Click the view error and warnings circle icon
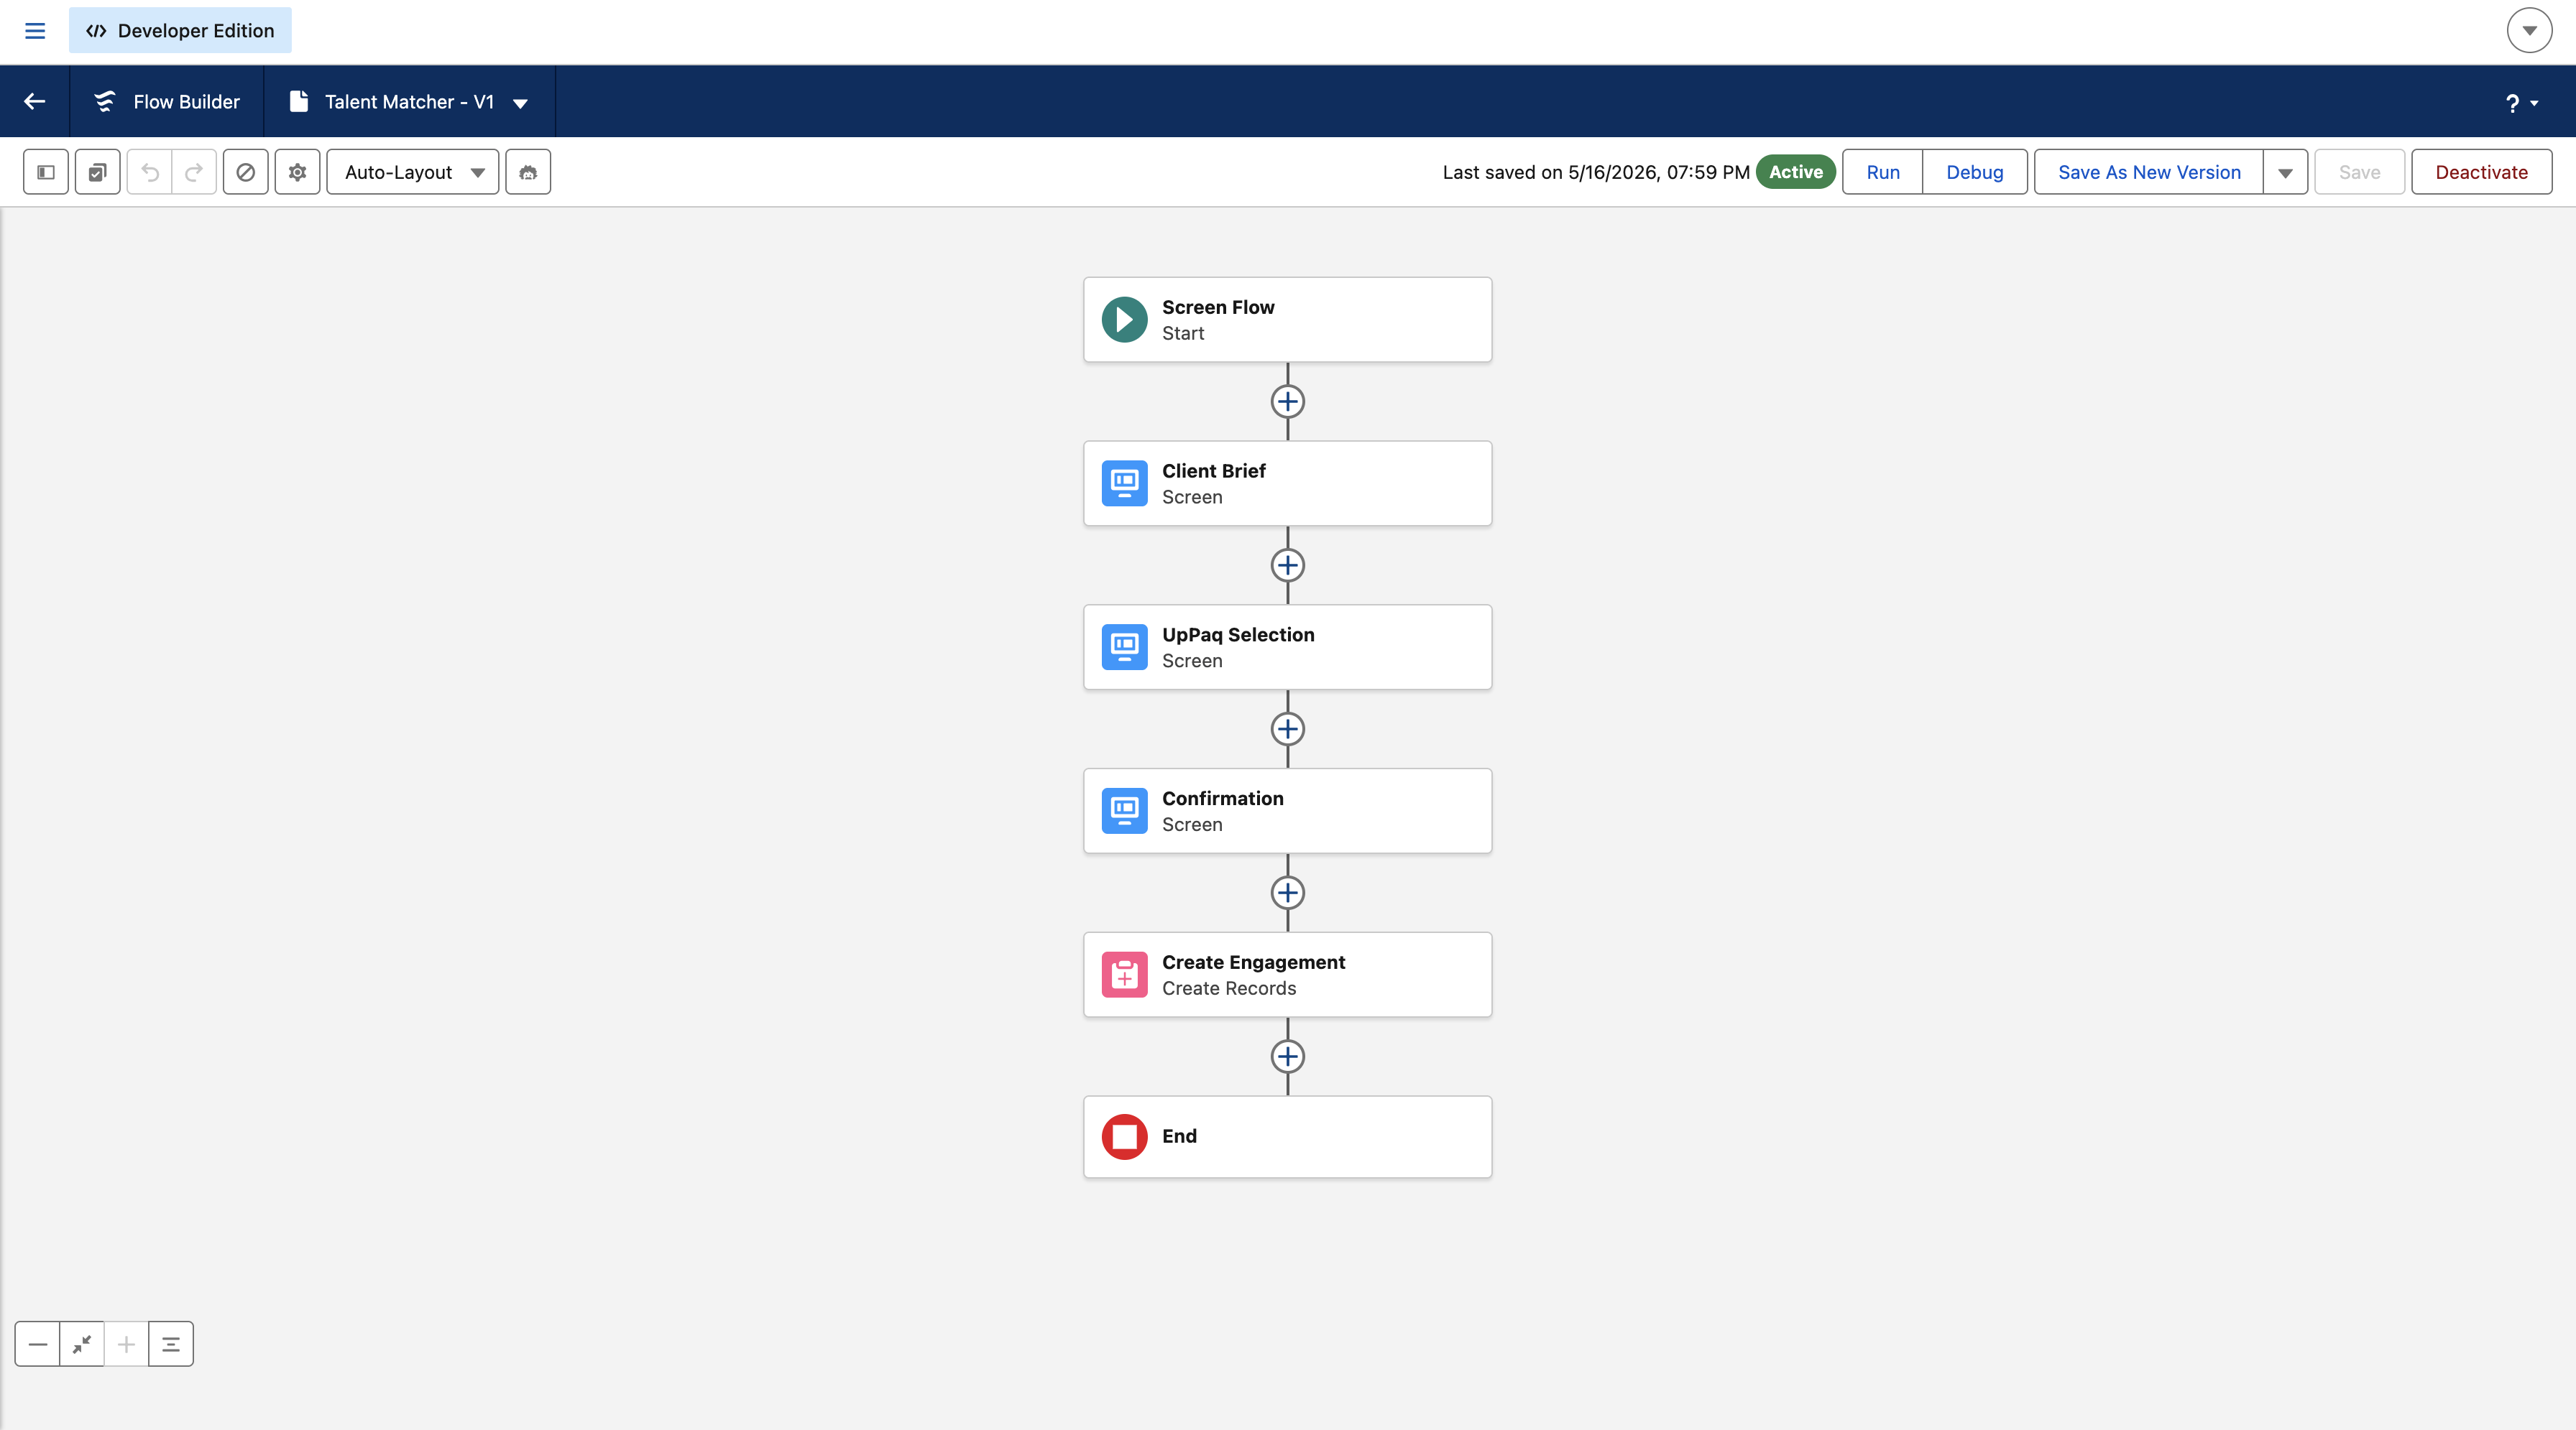2576x1430 pixels. coord(245,172)
